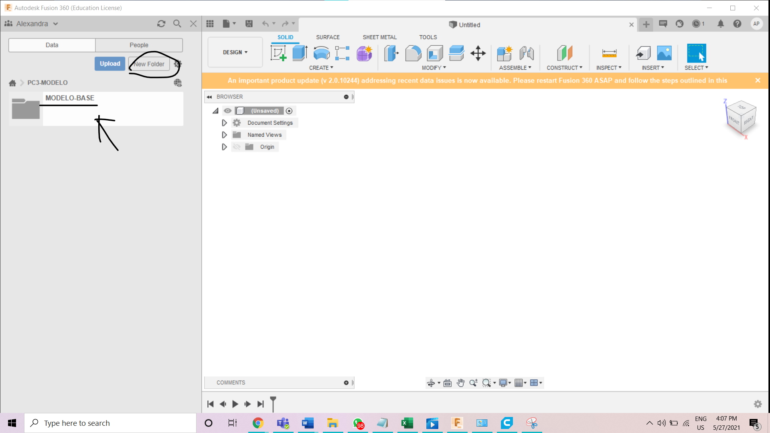770x433 pixels.
Task: Insert a Canvas image
Action: click(x=664, y=53)
